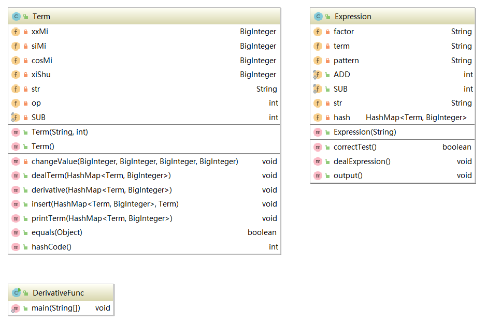Click the private lock icon beside cosMi
Image resolution: width=501 pixels, height=323 pixels.
[25, 61]
